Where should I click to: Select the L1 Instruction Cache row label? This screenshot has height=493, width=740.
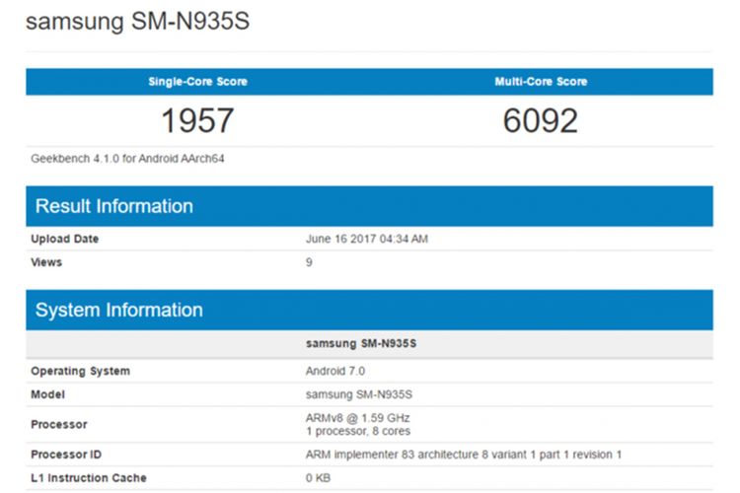click(89, 477)
